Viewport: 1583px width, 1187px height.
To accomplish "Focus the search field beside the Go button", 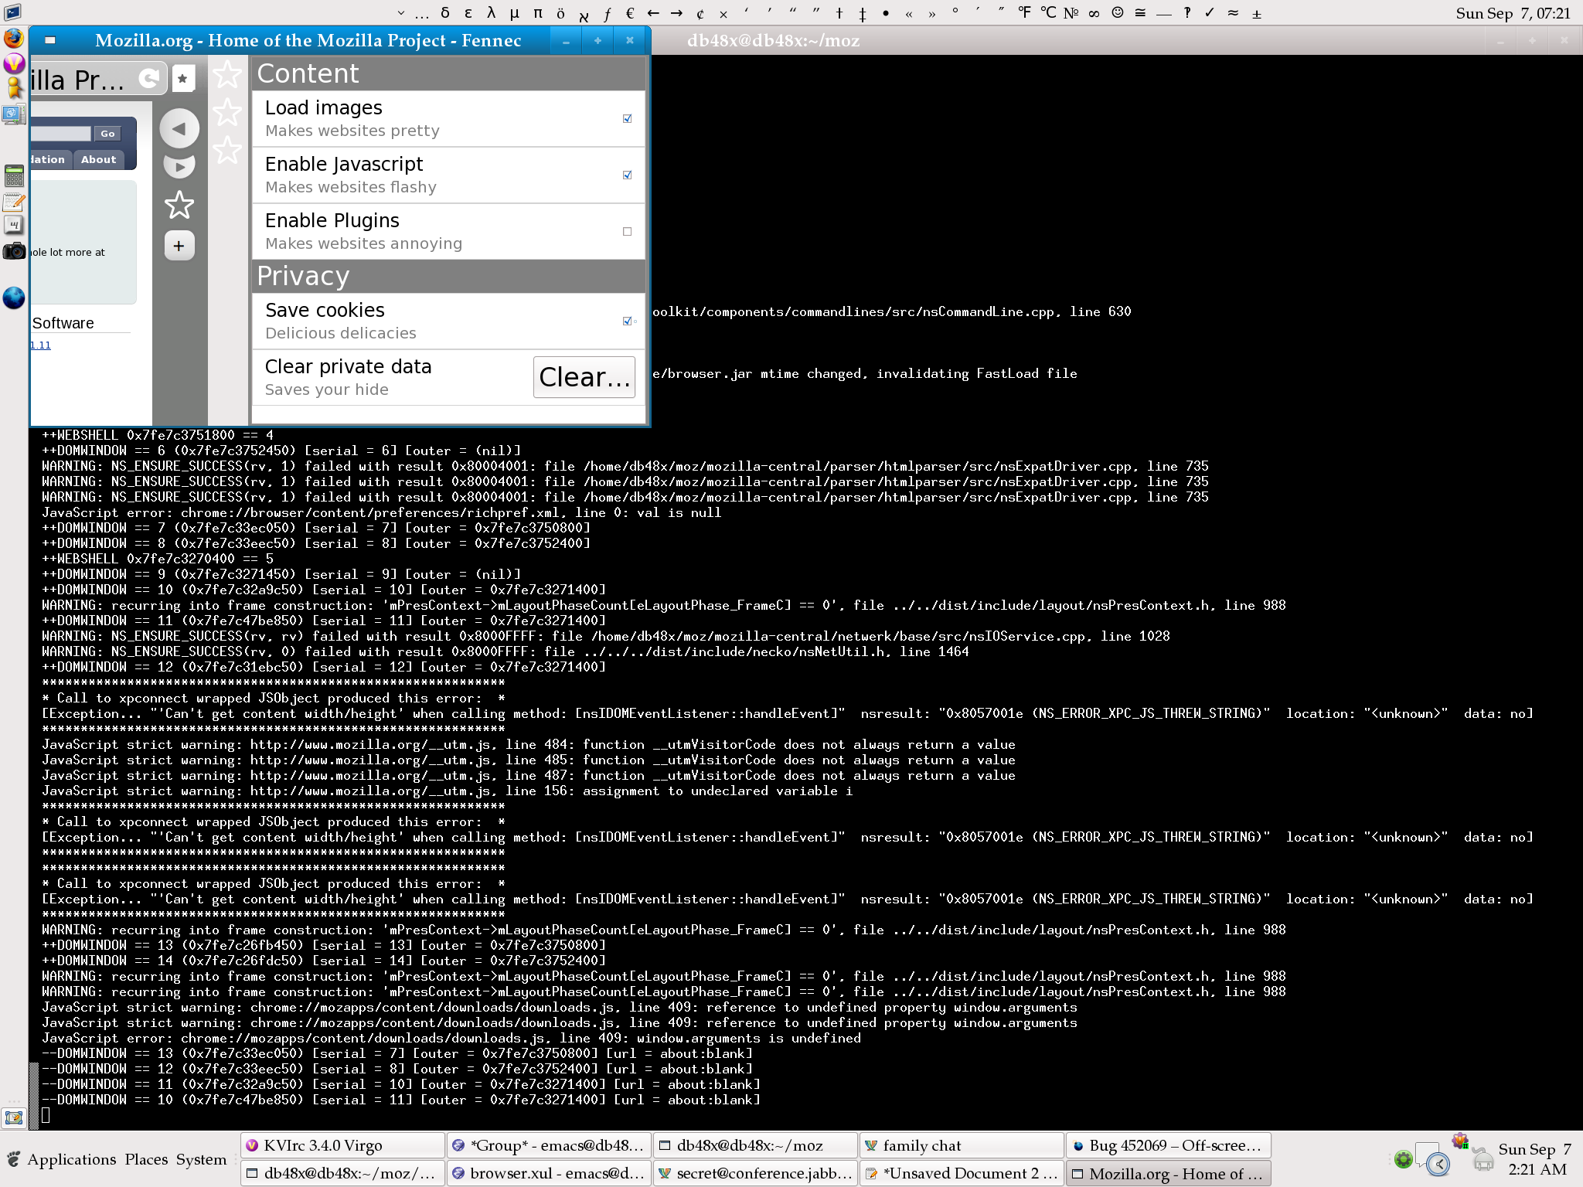I will (x=61, y=134).
